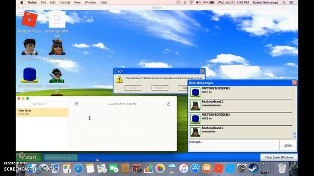Click the Message input field
The height and width of the screenshot is (176, 314).
point(234,146)
